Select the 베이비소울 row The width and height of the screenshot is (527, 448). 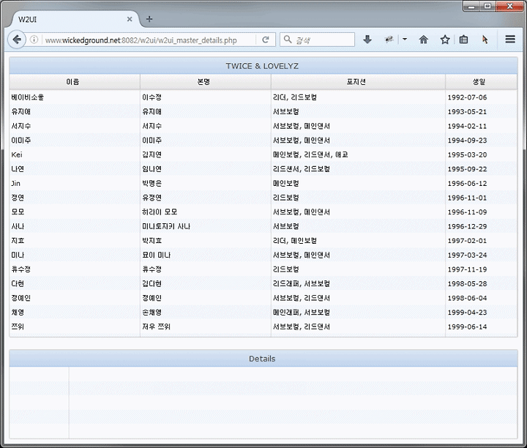click(263, 97)
